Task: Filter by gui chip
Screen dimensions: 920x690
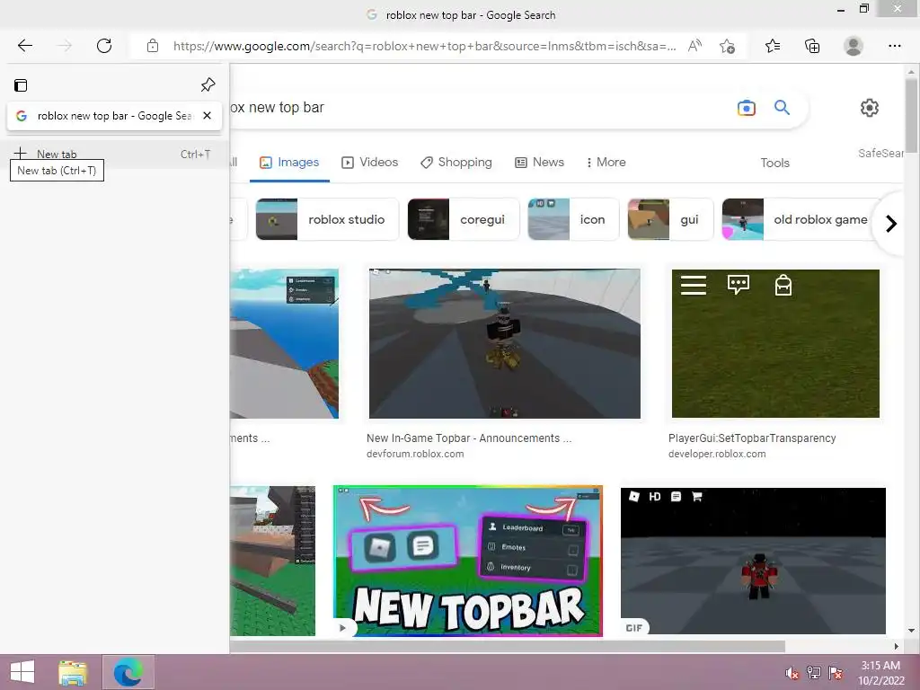Action: pyautogui.click(x=670, y=219)
